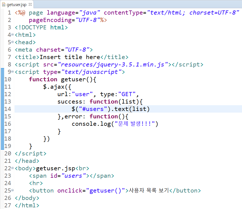Click the "사용자 목록 보기" button text
The height and width of the screenshot is (209, 242).
pyautogui.click(x=149, y=190)
